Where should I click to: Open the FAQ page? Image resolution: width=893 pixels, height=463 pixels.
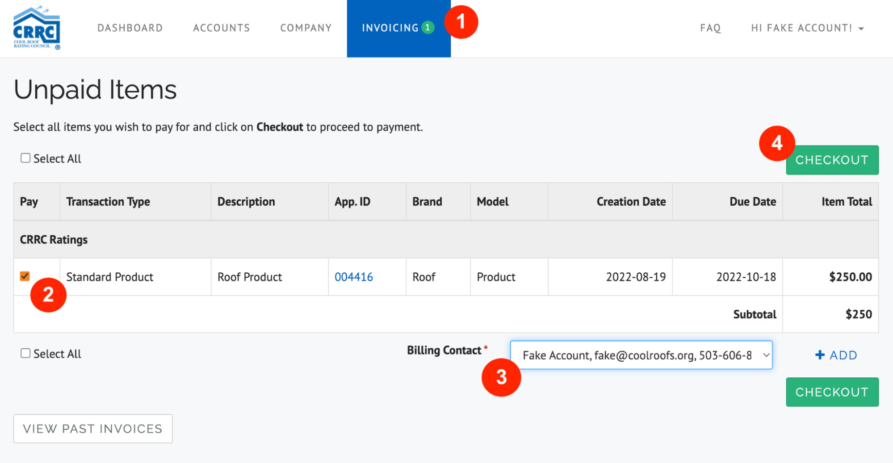(x=710, y=28)
